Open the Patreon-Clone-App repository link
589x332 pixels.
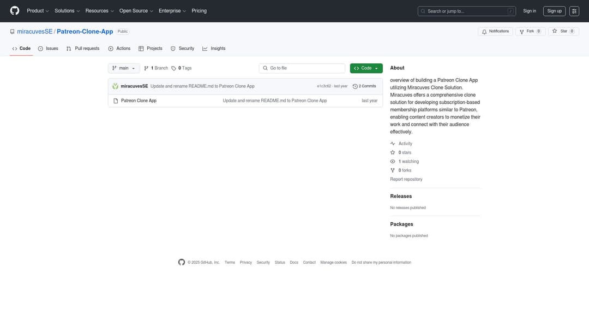[85, 32]
